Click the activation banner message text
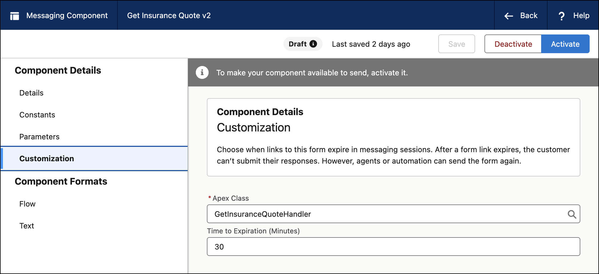 click(312, 73)
